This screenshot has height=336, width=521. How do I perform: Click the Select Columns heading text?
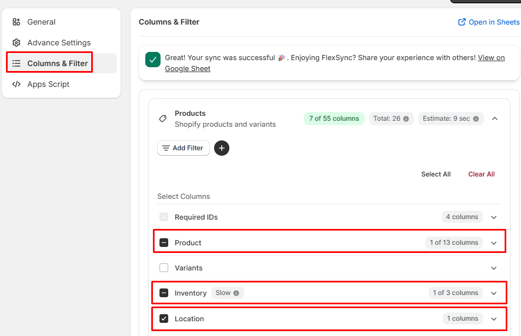[x=183, y=197]
